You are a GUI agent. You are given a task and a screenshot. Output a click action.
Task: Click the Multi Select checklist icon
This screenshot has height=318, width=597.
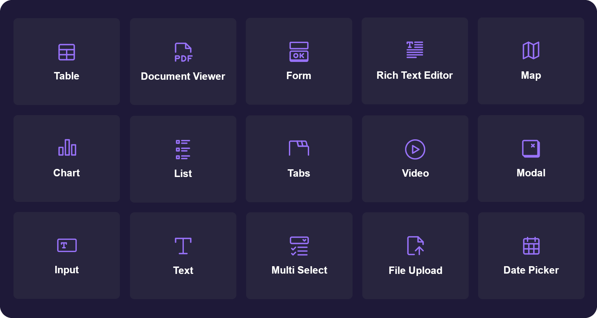tap(299, 246)
